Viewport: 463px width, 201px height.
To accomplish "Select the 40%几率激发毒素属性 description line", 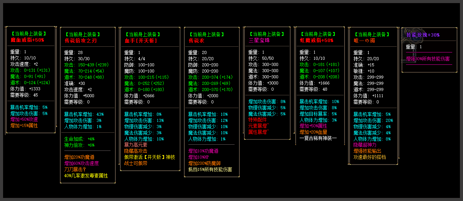I will click(x=86, y=176).
